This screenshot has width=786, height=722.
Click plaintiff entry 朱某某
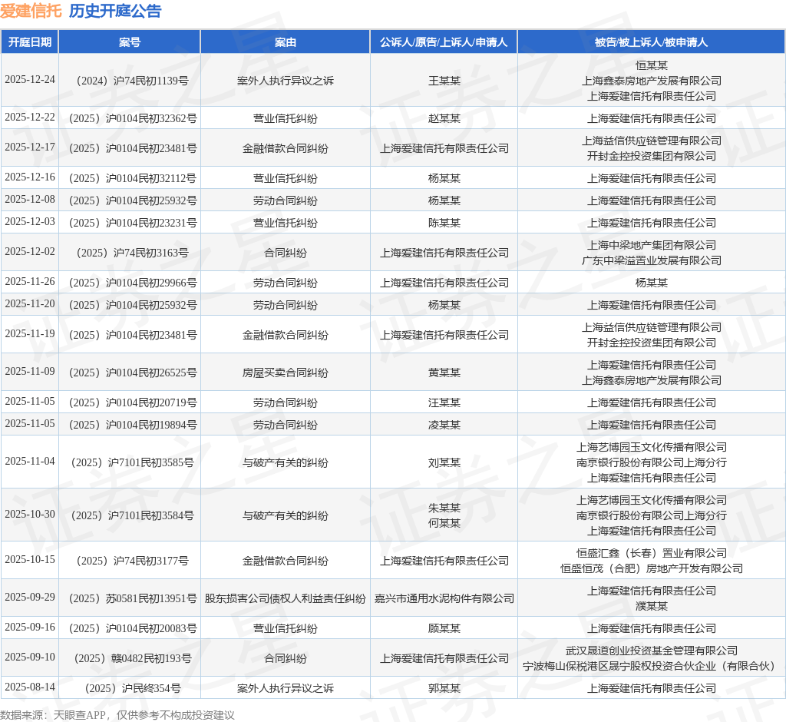pyautogui.click(x=444, y=508)
